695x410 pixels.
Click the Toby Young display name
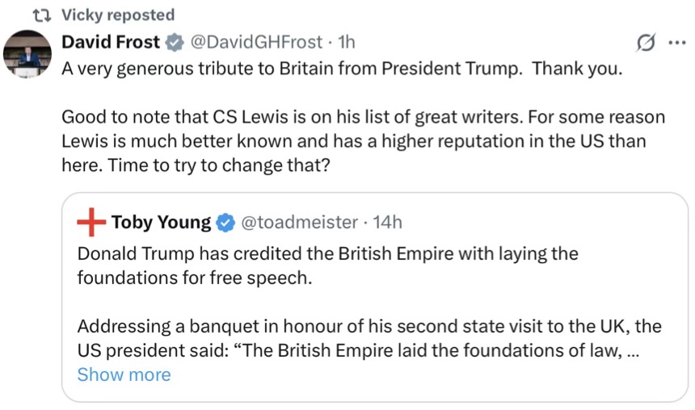(x=162, y=222)
